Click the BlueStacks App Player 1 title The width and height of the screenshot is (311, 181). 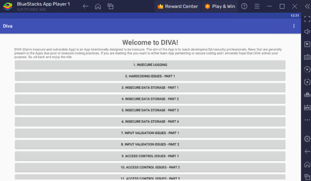point(43,4)
